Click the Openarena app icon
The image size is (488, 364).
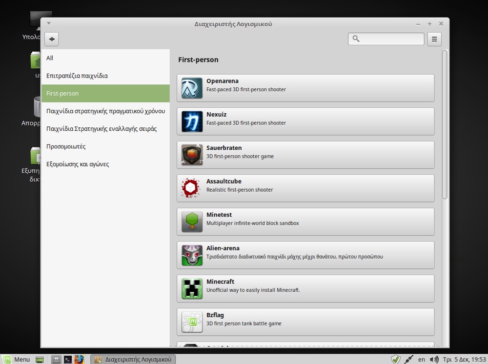192,88
